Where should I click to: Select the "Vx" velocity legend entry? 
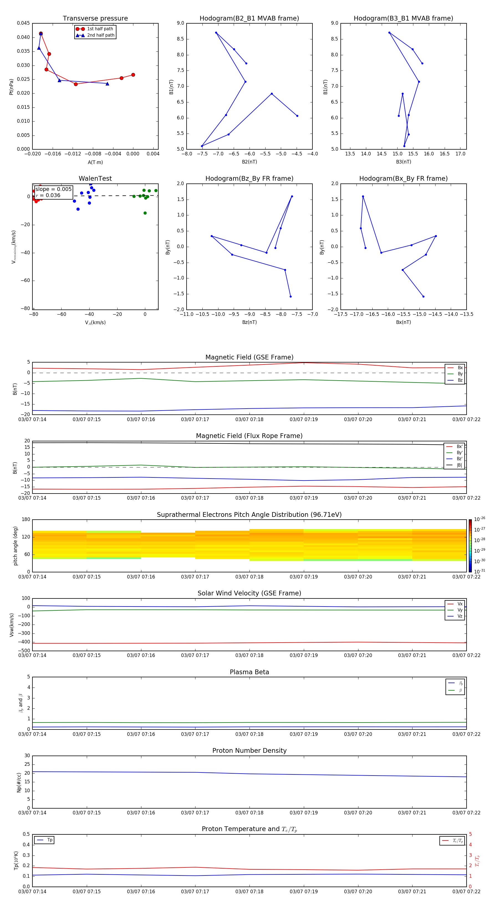tap(455, 604)
